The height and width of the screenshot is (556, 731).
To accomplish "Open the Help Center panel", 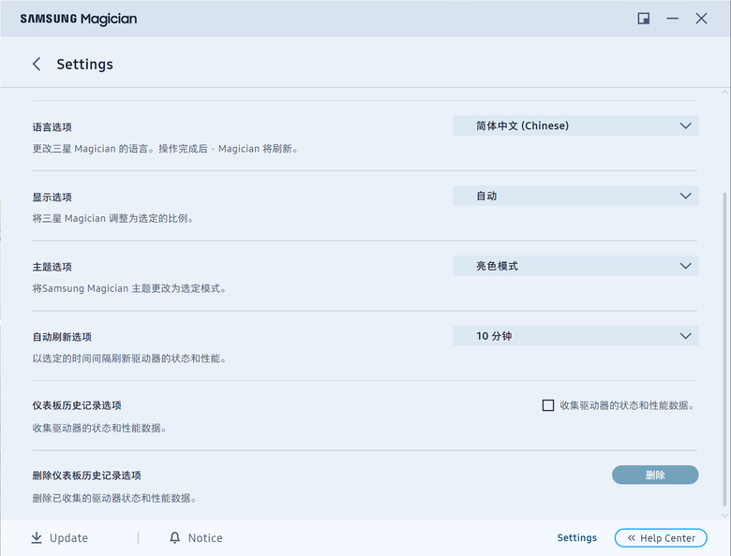I will pos(661,538).
